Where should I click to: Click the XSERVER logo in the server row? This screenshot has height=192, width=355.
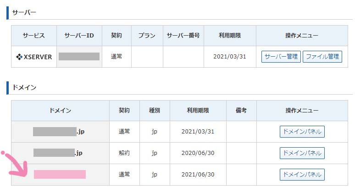pos(34,57)
